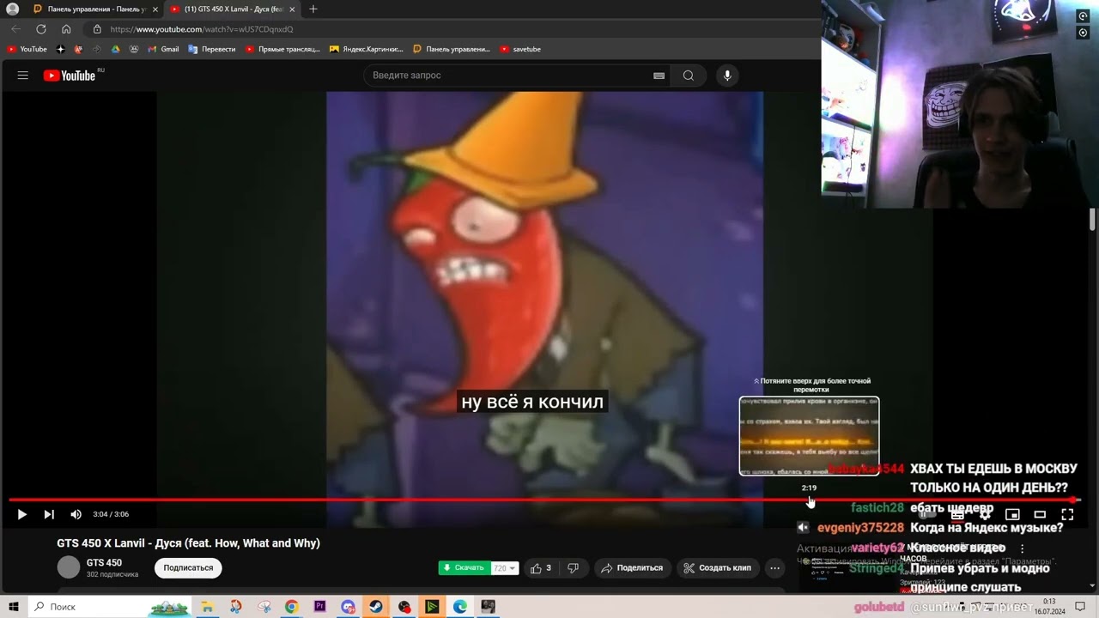Seek using the red video progress bar
The height and width of the screenshot is (618, 1099).
(x=544, y=500)
